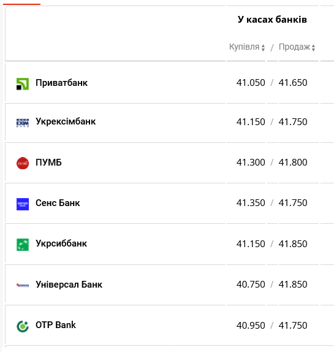
Task: Click the green Укрсиббанк logo icon
Action: (x=23, y=245)
